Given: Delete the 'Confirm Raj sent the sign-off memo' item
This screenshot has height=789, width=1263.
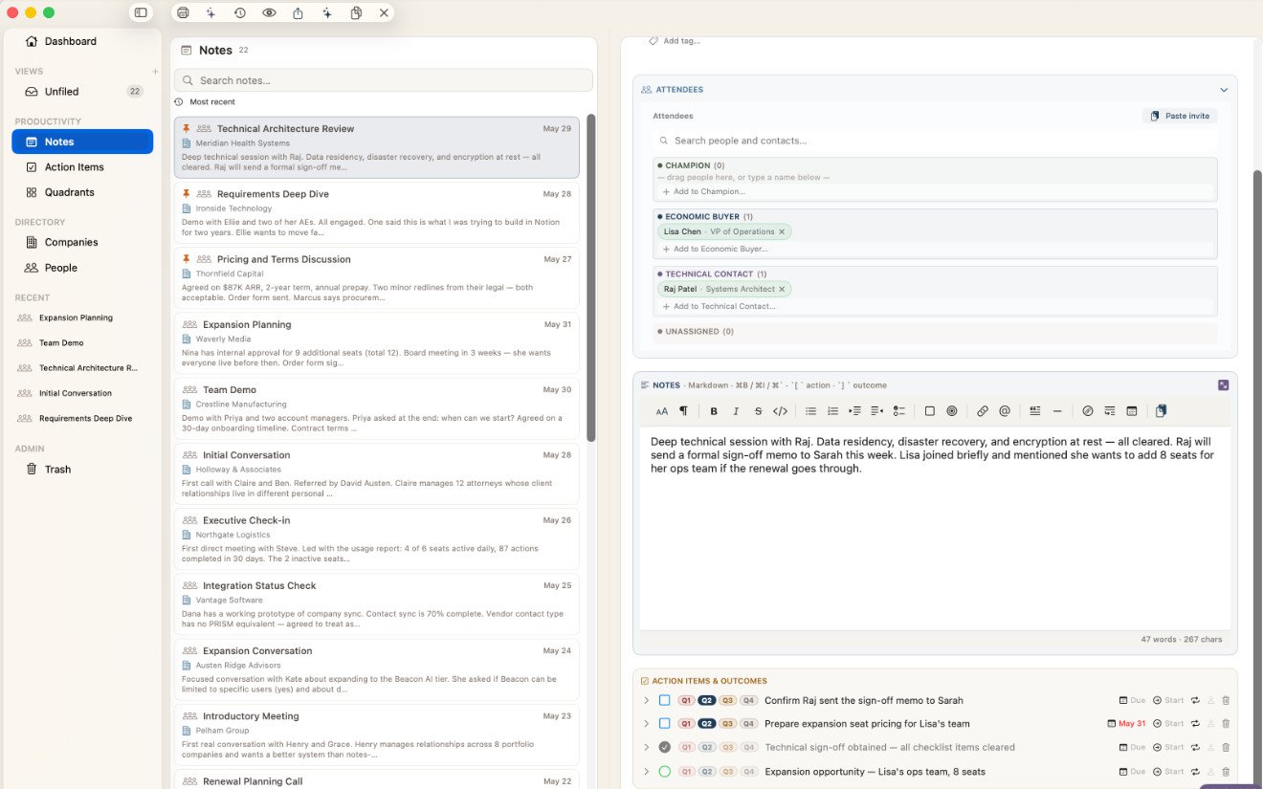Looking at the screenshot, I should point(1226,701).
